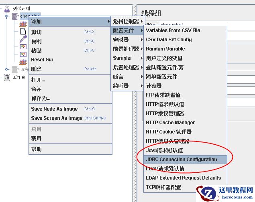
Task: Expand 定时器 submenu
Action: point(127,40)
